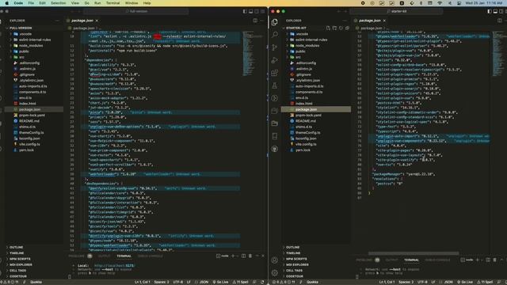The image size is (507, 285).
Task: Switch to PROBLEMS tab in full-version panel
Action: [x=77, y=256]
